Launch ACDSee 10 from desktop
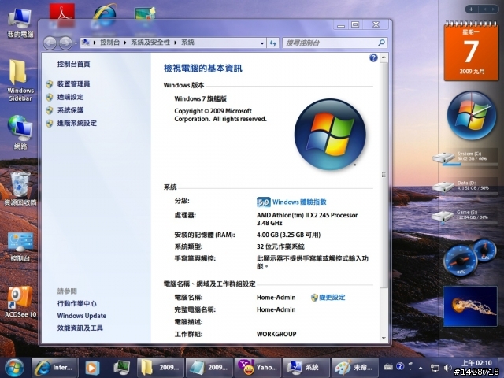The width and height of the screenshot is (504, 378). click(20, 302)
